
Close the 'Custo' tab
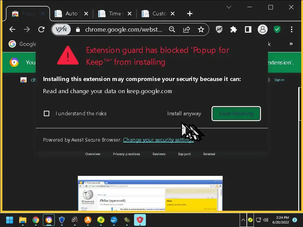coord(173,14)
